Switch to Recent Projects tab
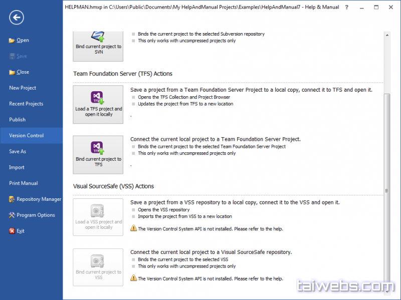The width and height of the screenshot is (401, 300). coord(26,104)
